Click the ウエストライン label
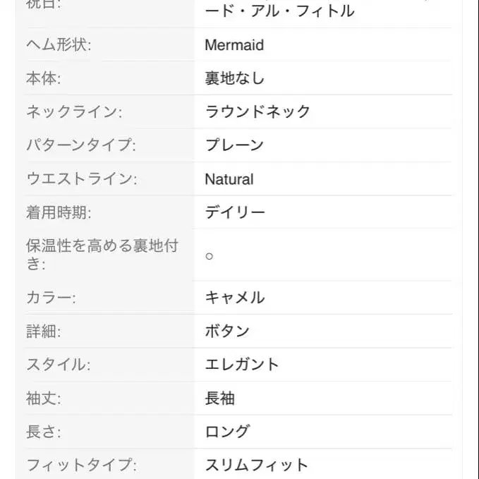Screen dimensions: 479x479 point(80,179)
